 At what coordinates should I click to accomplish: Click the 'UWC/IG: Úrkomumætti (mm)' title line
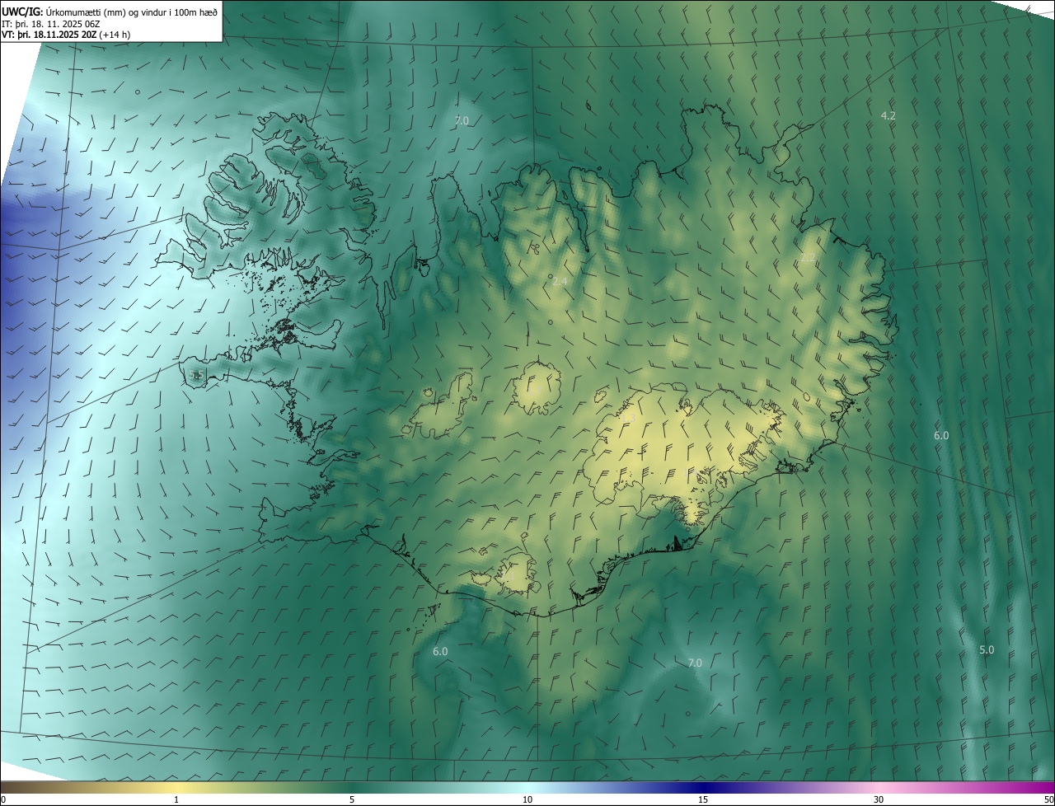coord(110,12)
